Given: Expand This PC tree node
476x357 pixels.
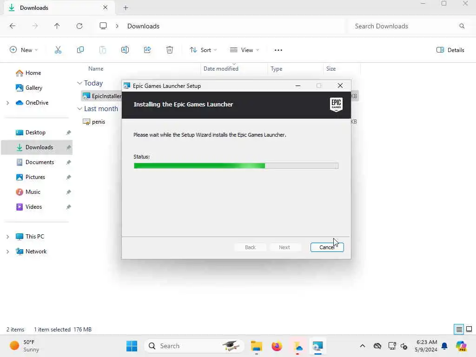Looking at the screenshot, I should (x=7, y=237).
